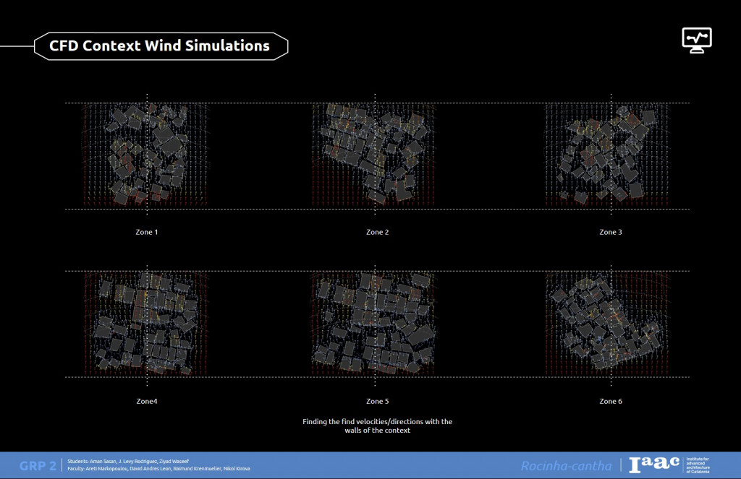Open the Zone 2 wind simulation image
The image size is (741, 479).
coord(375,155)
